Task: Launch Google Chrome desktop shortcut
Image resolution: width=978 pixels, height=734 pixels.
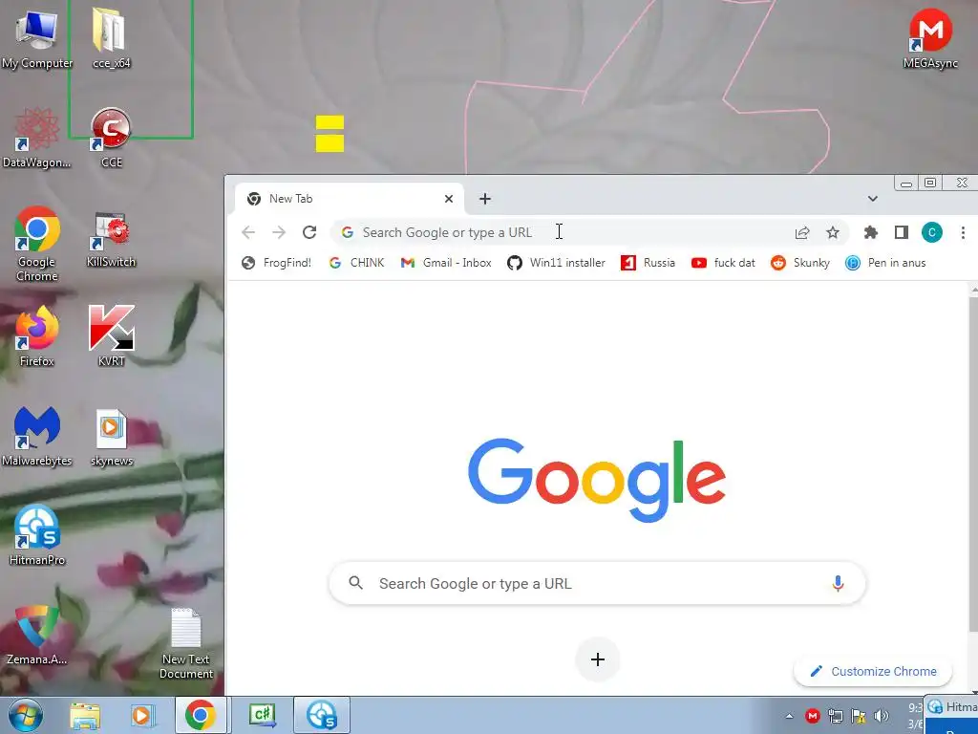Action: click(36, 244)
